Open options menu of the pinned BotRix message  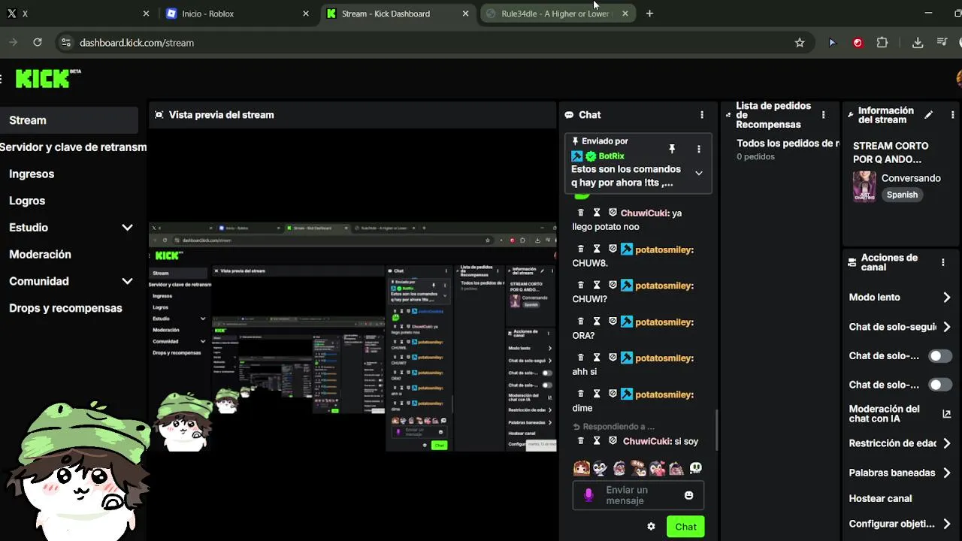[x=698, y=149]
